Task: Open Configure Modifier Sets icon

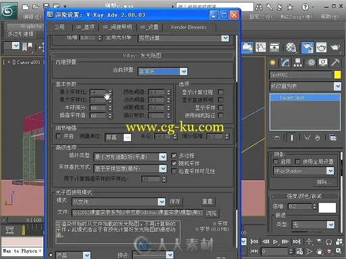Action: pos(333,138)
